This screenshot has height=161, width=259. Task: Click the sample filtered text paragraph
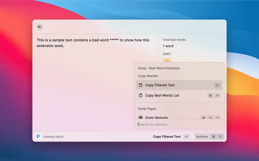point(93,43)
